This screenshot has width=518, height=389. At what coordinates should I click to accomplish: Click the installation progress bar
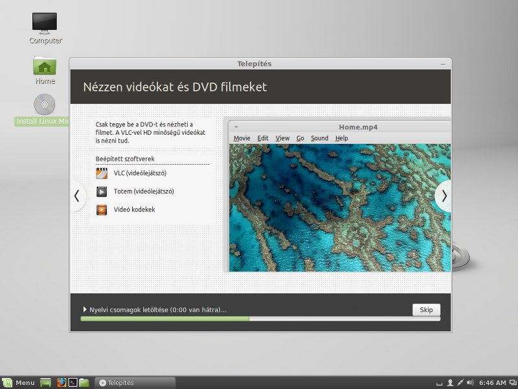point(260,319)
